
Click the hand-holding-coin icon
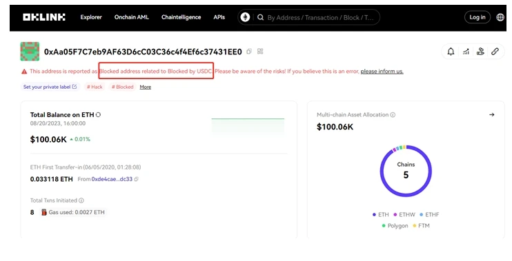click(480, 52)
